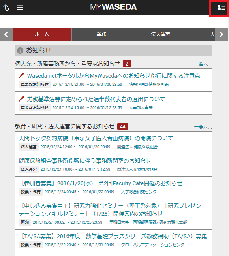Click sender 人事部人事課
This screenshot has height=256, width=229.
click(141, 107)
